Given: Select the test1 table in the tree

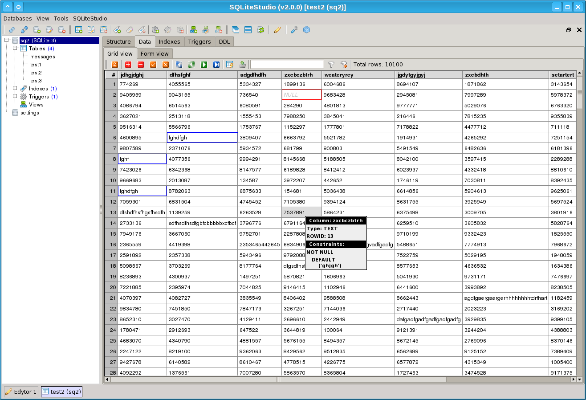Looking at the screenshot, I should [36, 65].
